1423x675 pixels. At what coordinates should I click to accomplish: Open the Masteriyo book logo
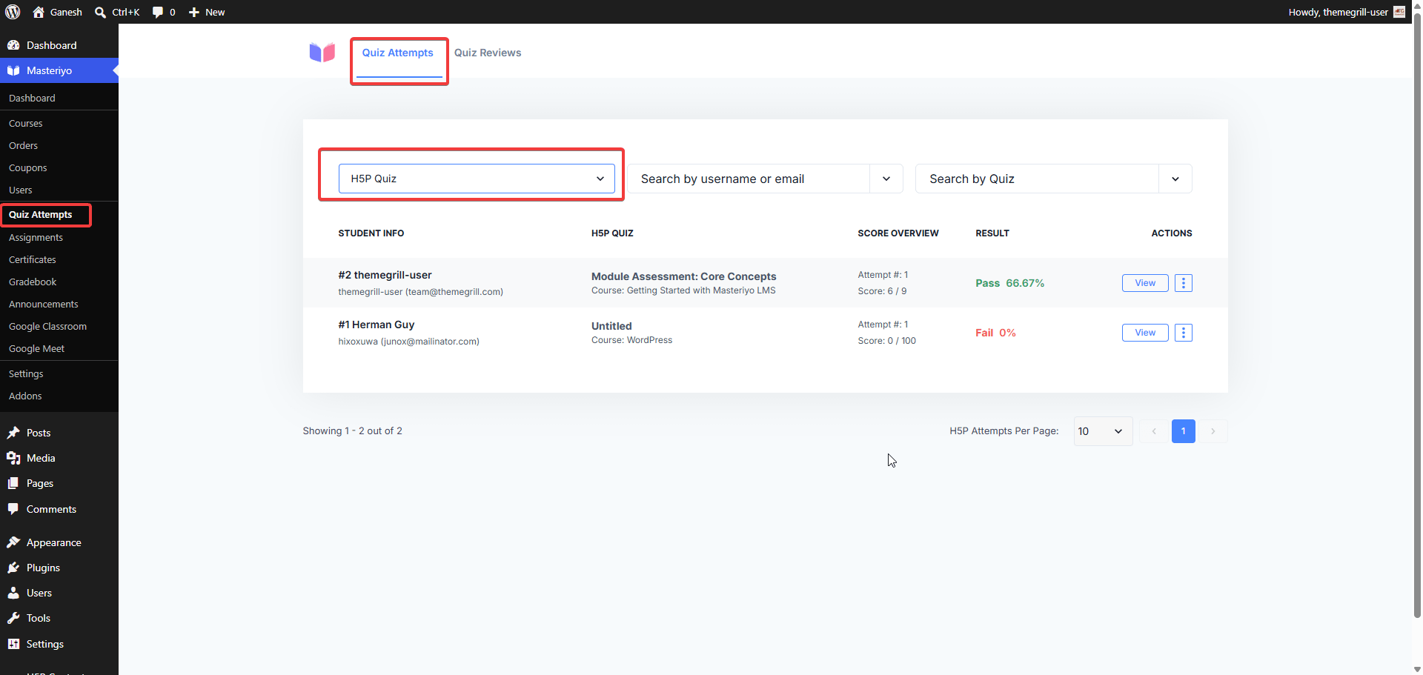point(322,53)
